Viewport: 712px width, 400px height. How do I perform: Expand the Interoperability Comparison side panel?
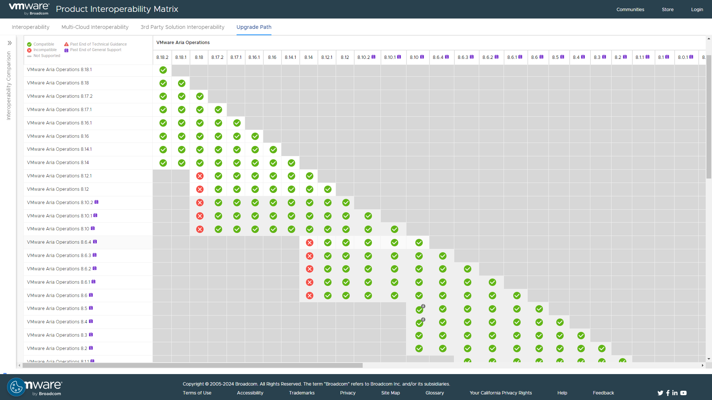[10, 43]
